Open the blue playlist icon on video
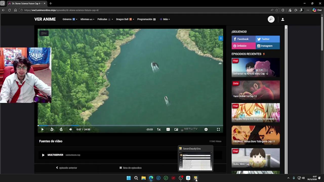The height and width of the screenshot is (182, 324). pyautogui.click(x=221, y=38)
